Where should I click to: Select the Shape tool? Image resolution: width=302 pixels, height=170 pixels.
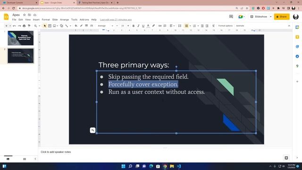click(61, 25)
